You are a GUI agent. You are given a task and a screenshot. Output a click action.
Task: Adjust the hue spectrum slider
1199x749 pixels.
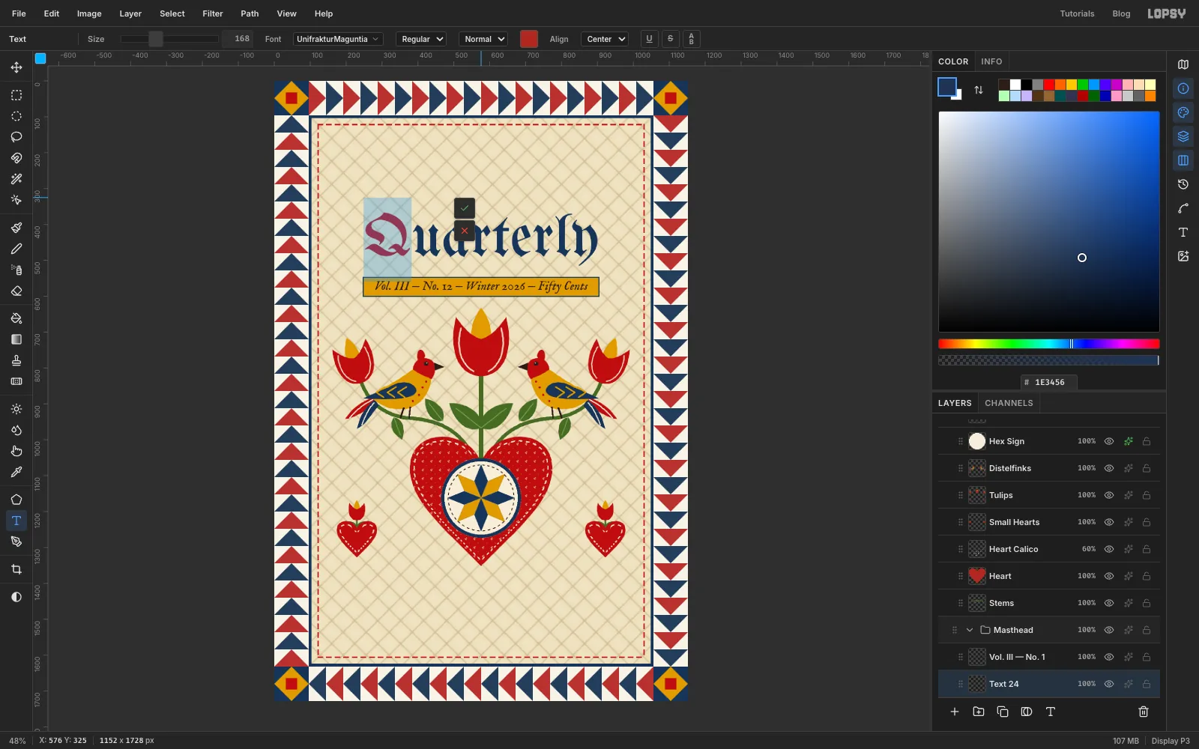tap(1049, 344)
